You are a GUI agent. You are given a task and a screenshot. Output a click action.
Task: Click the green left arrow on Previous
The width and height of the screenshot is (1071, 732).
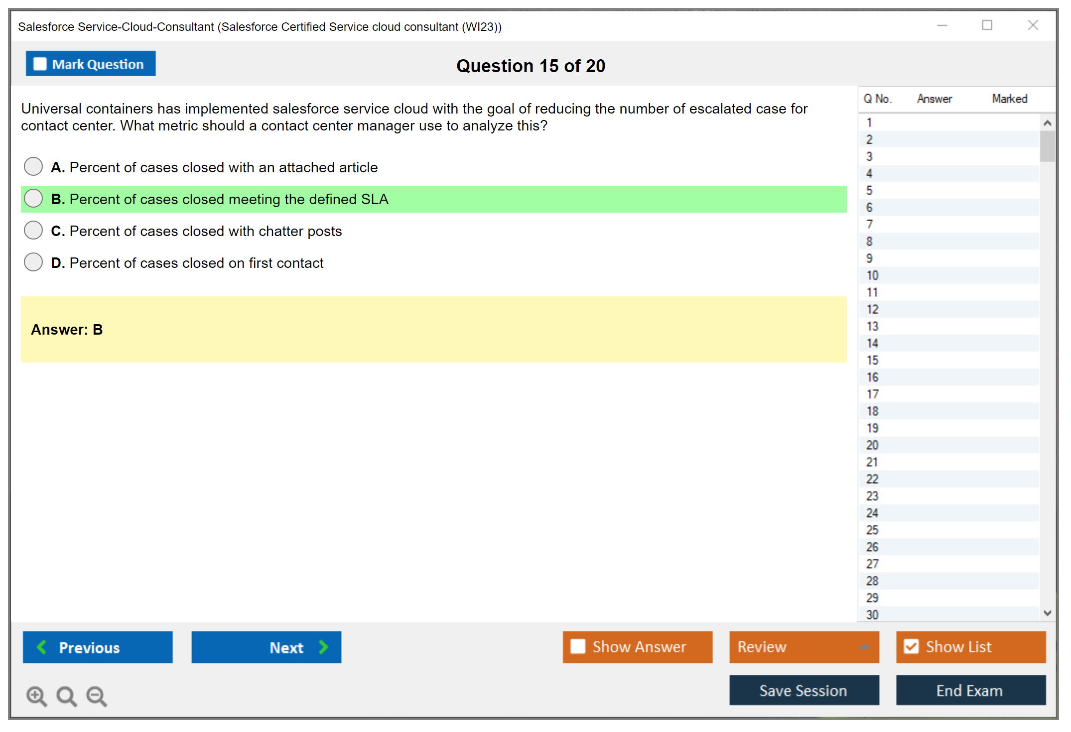[42, 647]
